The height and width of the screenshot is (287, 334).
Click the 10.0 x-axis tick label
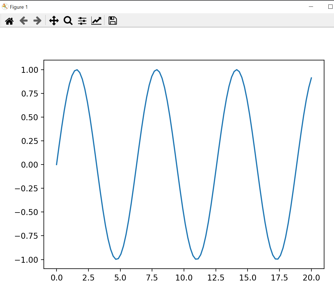point(184,278)
